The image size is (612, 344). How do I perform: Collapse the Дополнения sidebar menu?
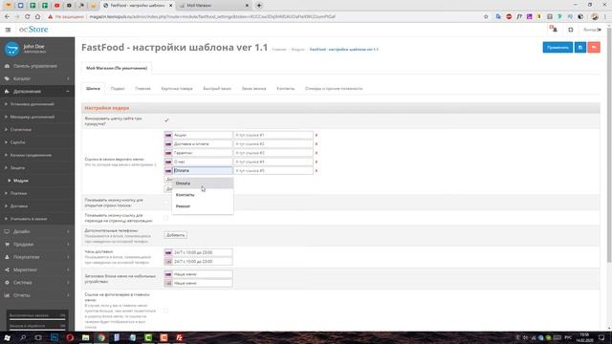click(x=37, y=92)
